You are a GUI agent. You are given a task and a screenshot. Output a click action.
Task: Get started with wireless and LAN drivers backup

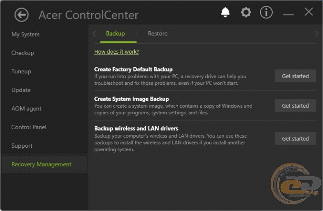point(295,138)
